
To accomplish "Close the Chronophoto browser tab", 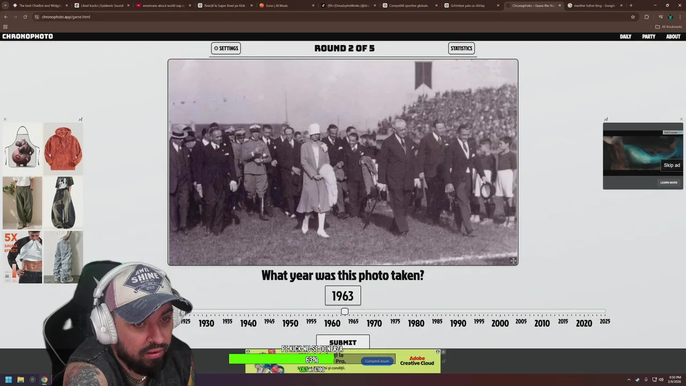I will (560, 5).
